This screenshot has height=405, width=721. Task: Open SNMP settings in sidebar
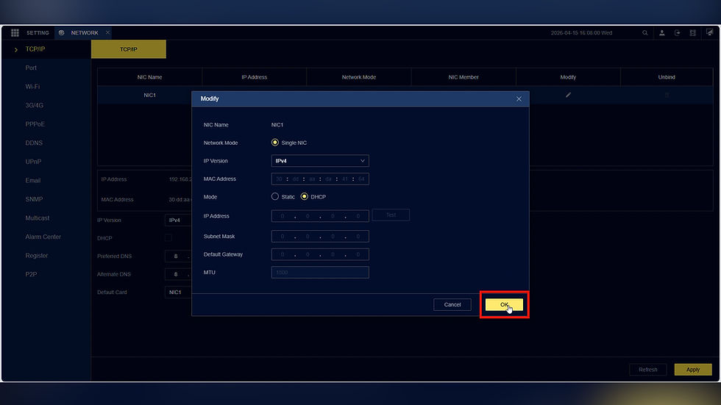tap(34, 199)
